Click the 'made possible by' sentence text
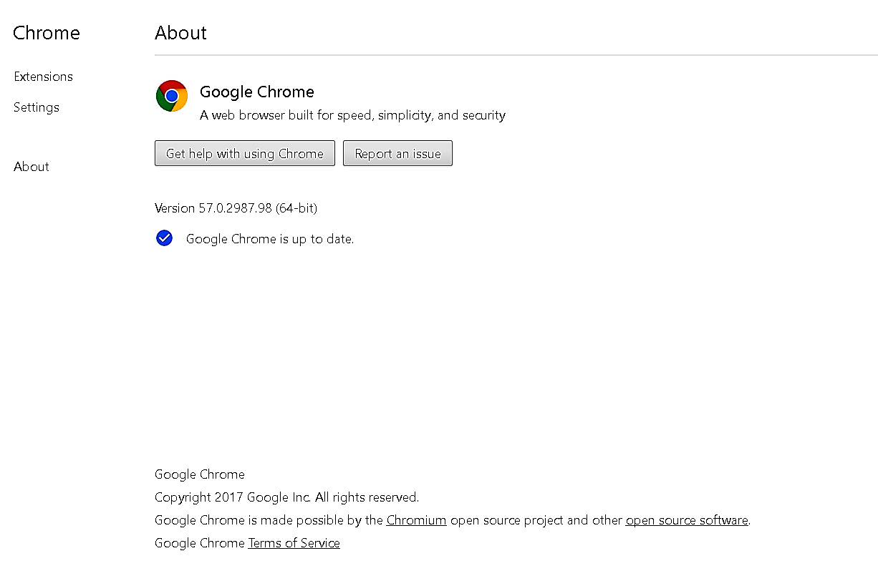The height and width of the screenshot is (576, 878). (453, 520)
